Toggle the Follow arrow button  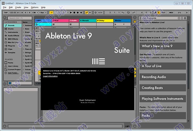[51, 13]
